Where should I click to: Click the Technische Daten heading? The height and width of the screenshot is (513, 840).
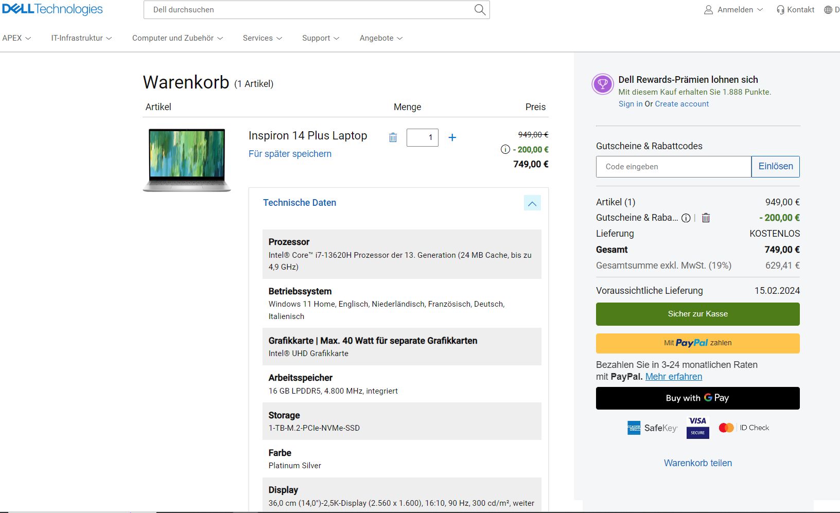[x=300, y=203]
